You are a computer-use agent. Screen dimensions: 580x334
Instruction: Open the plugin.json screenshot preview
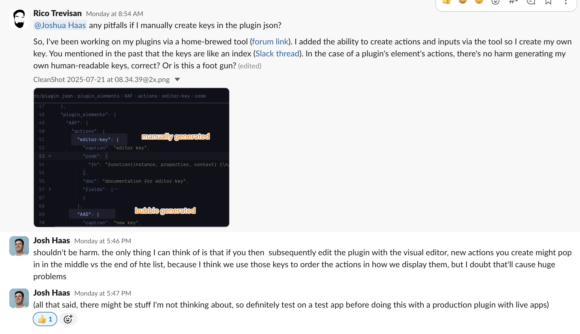[x=131, y=157]
